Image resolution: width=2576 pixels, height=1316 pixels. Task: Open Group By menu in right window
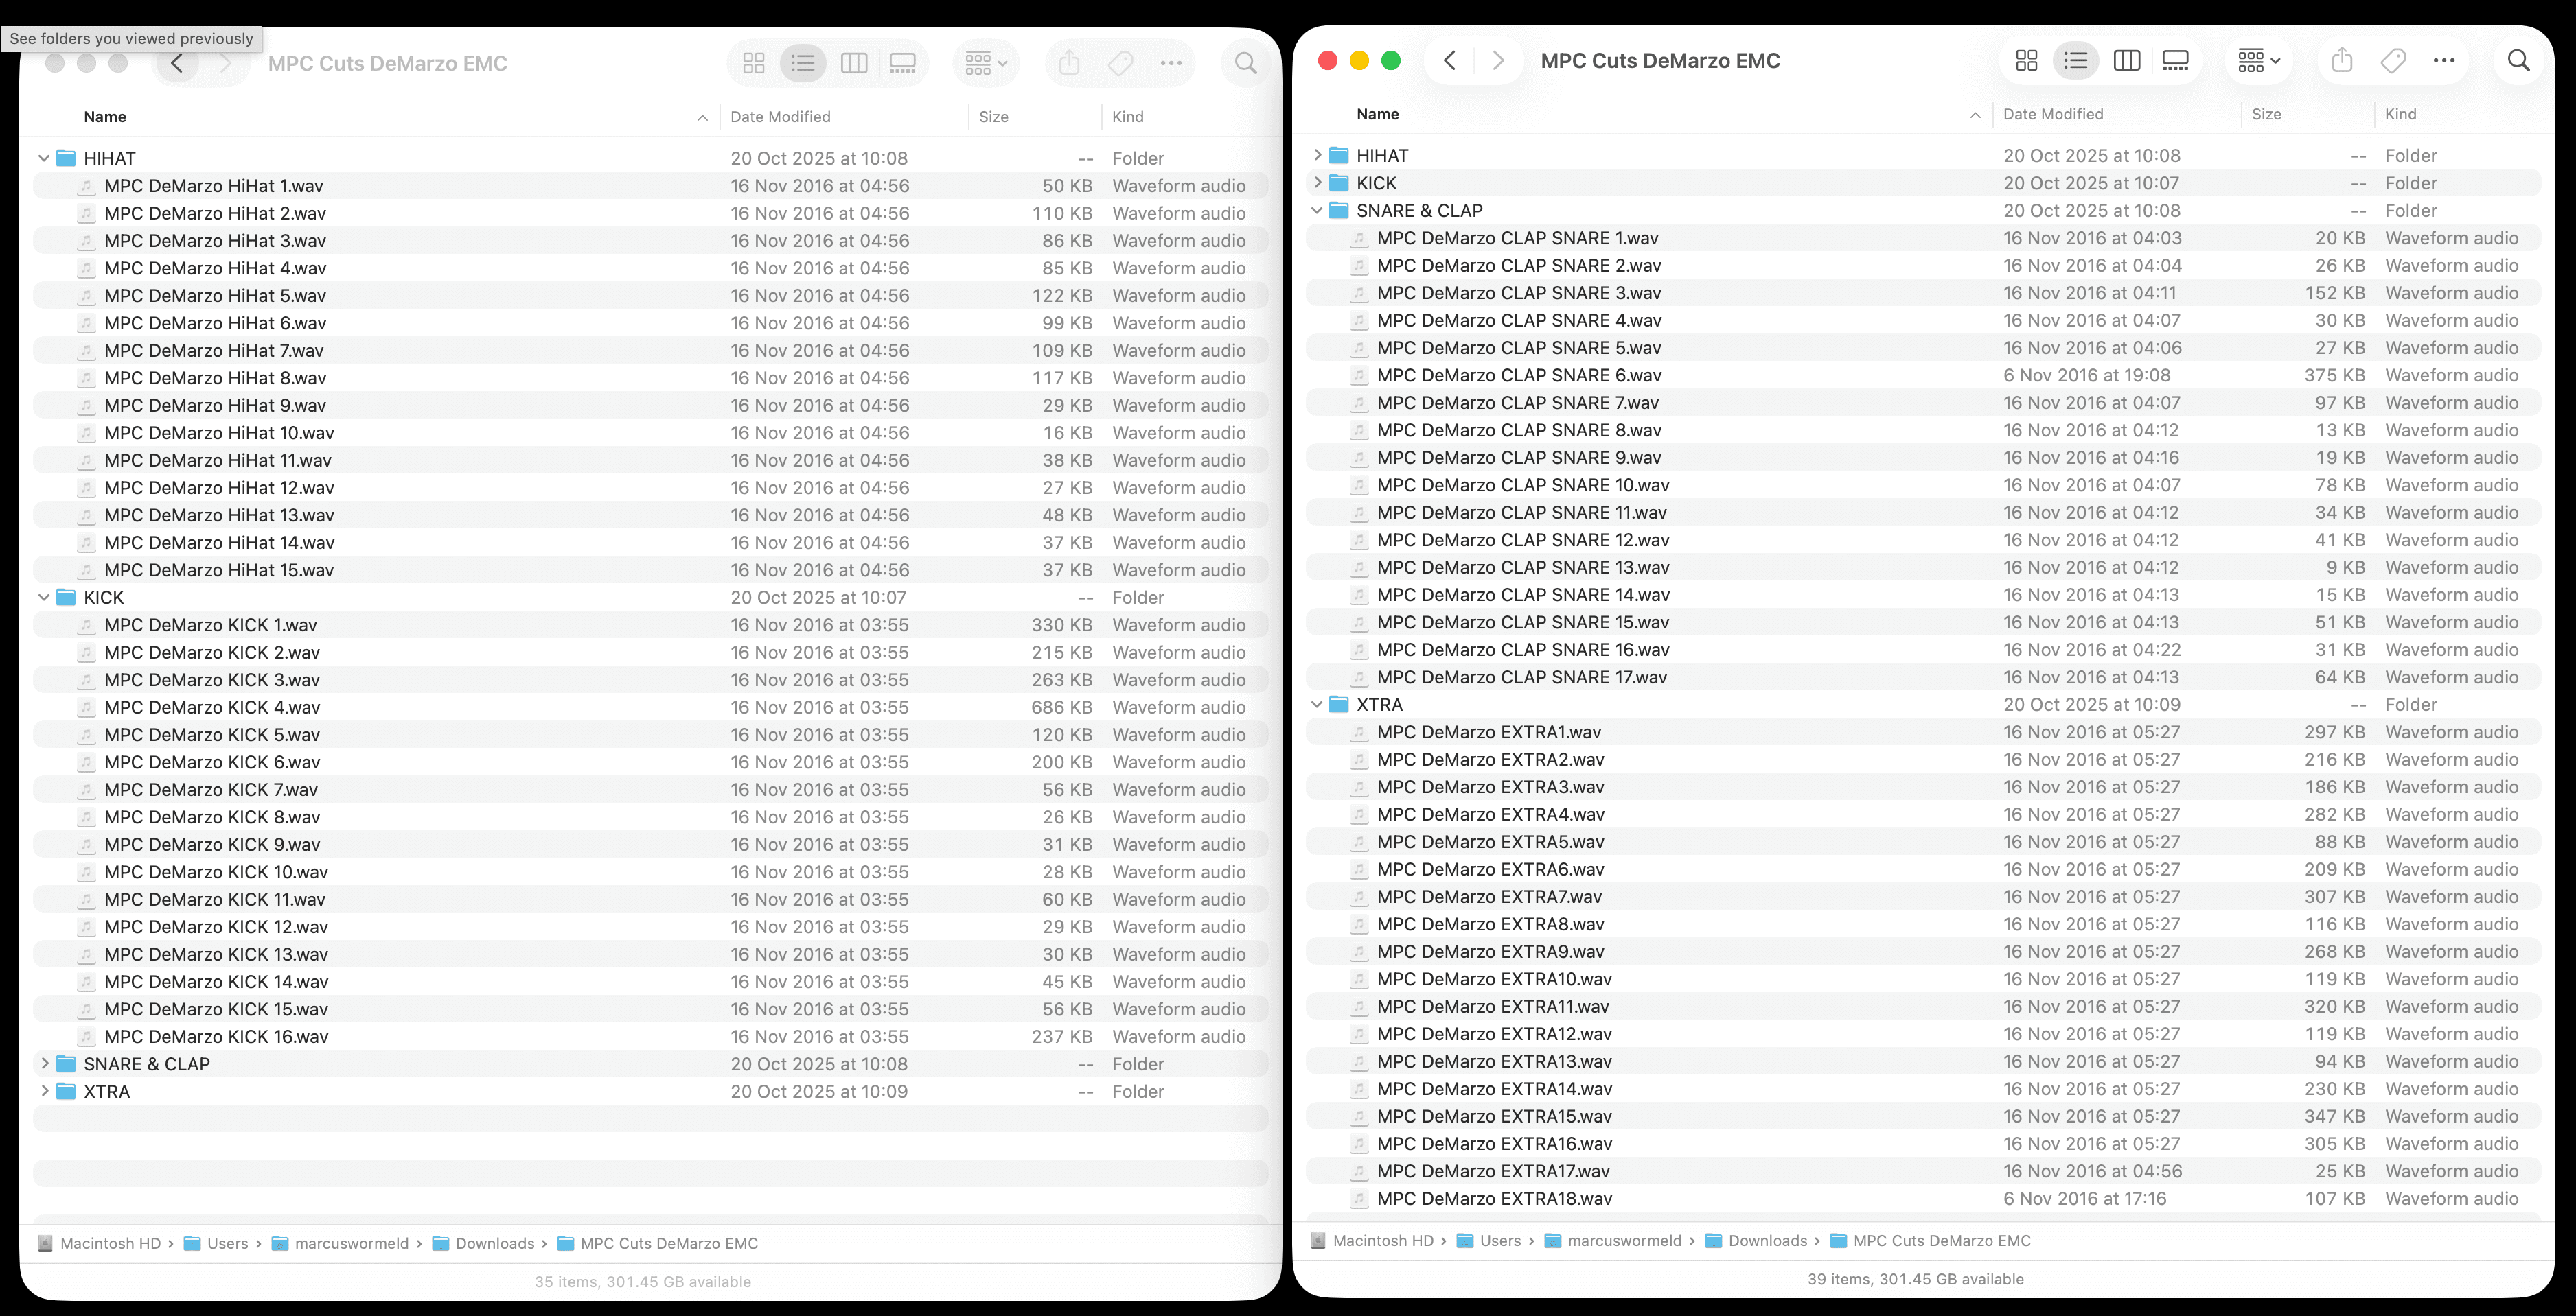(2258, 61)
